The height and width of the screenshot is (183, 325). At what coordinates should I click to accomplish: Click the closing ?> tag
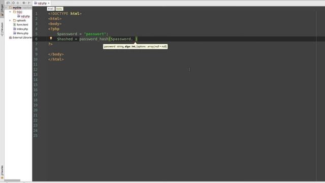(x=50, y=44)
